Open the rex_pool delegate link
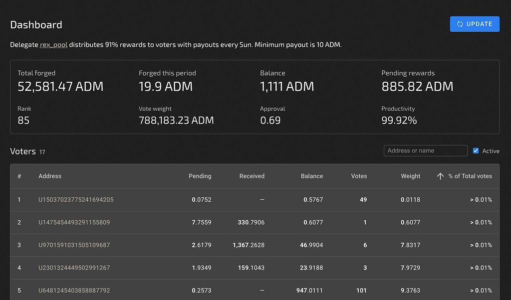This screenshot has width=511, height=300. pos(53,44)
